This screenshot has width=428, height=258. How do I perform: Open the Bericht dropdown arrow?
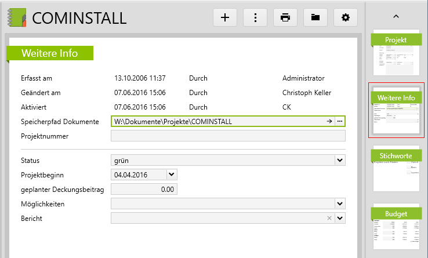[339, 218]
